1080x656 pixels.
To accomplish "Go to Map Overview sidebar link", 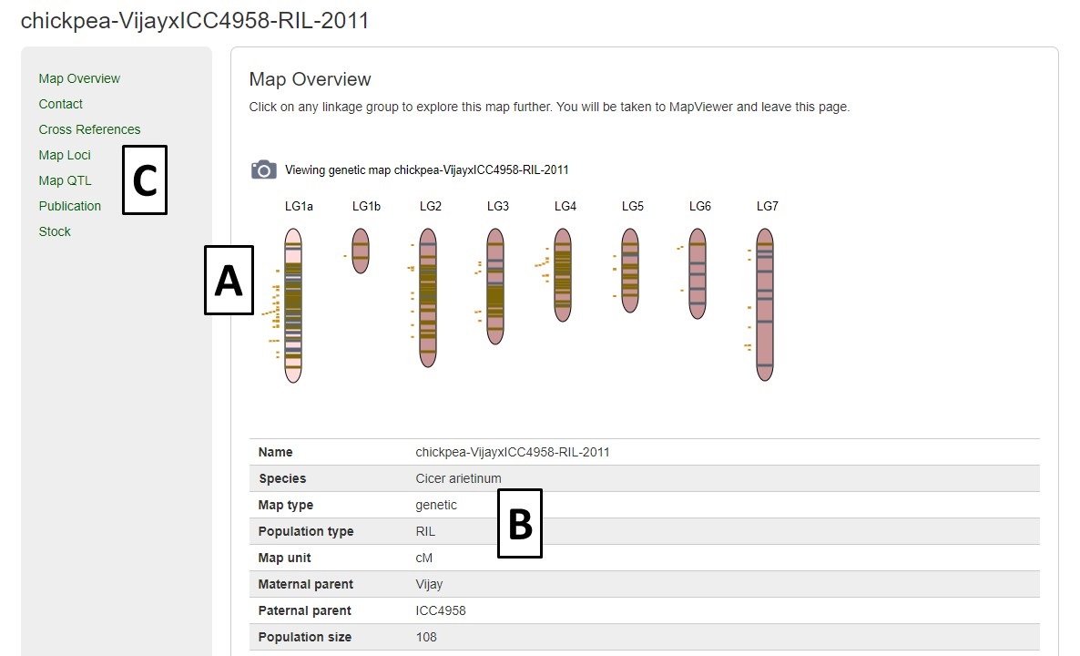I will [x=79, y=78].
